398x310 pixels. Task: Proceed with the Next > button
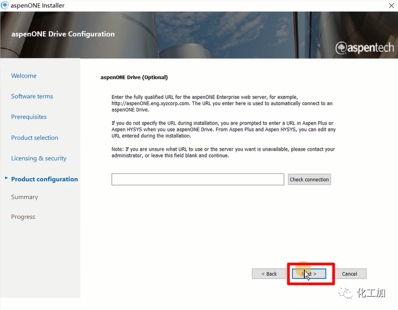309,274
